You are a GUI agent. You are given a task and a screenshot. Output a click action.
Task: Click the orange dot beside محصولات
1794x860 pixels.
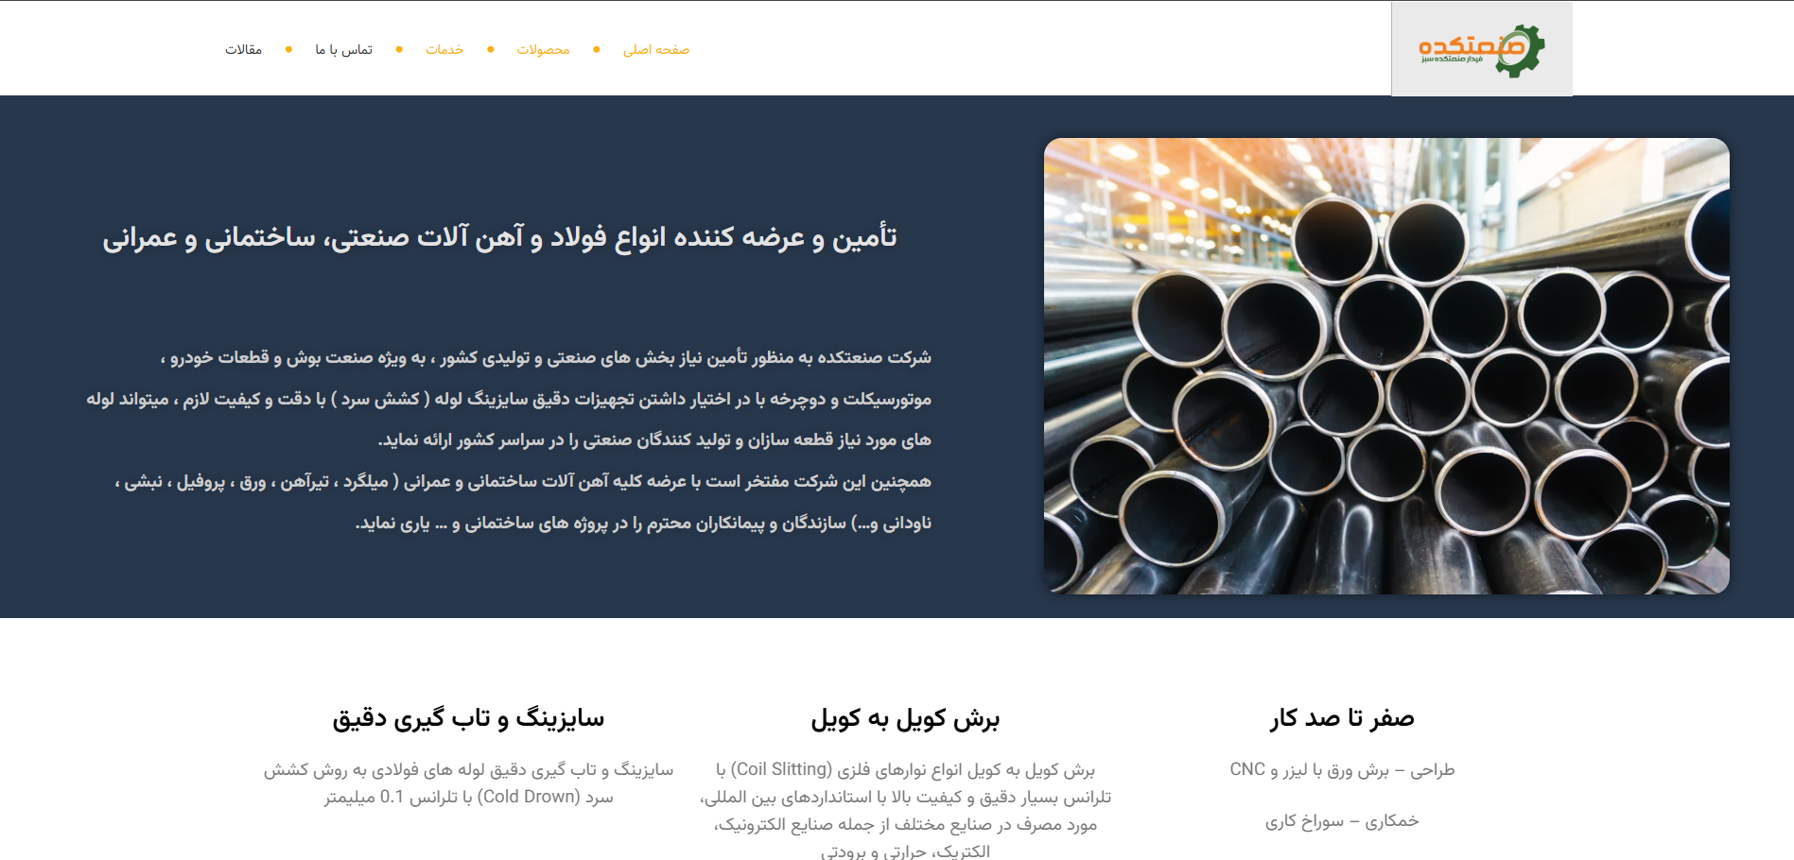(490, 48)
